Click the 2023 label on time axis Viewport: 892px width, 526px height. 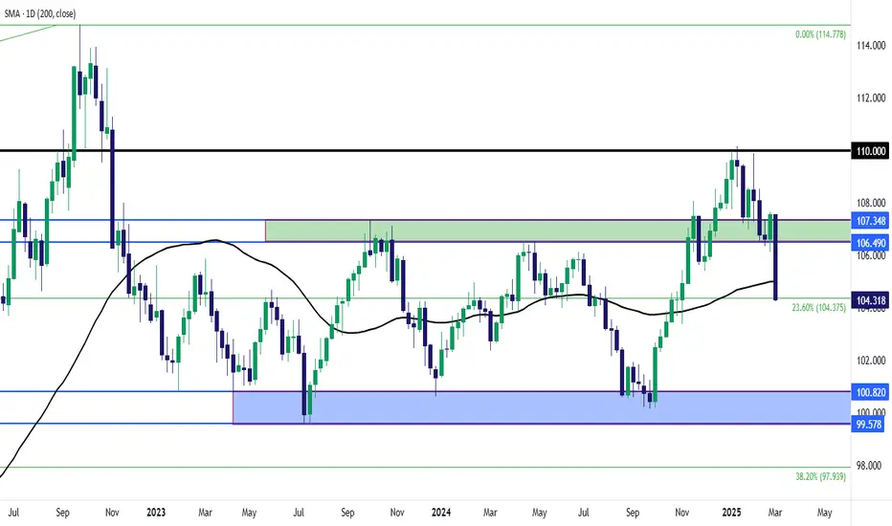click(156, 513)
